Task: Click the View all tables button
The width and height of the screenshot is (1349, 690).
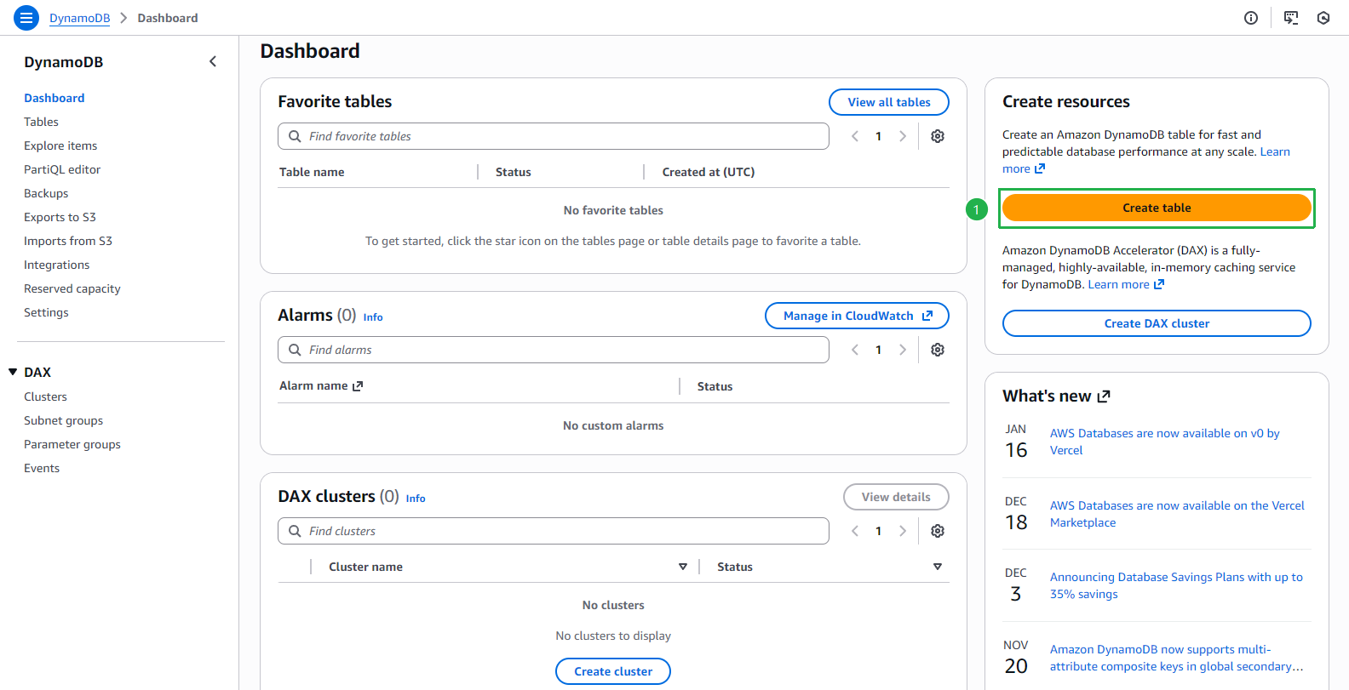Action: pyautogui.click(x=889, y=102)
